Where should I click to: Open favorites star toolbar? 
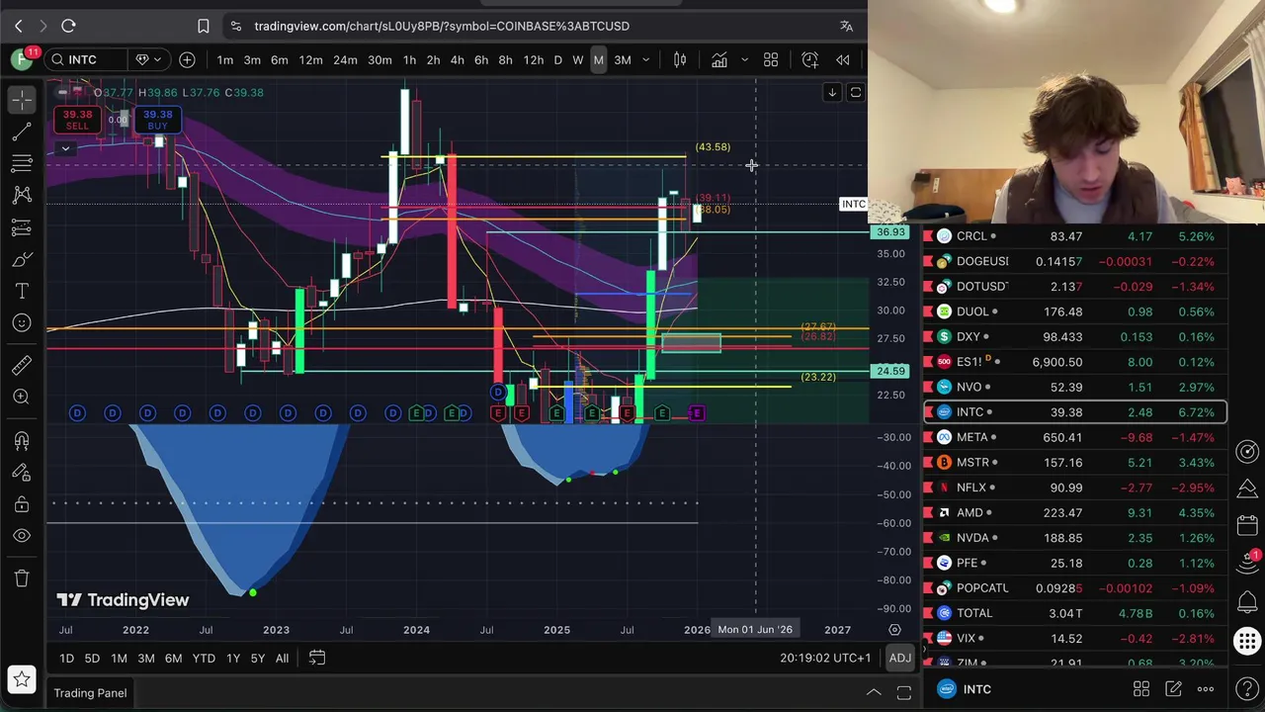click(x=22, y=679)
